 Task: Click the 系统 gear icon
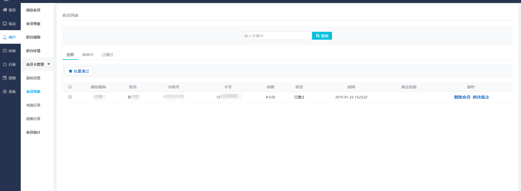click(x=5, y=92)
